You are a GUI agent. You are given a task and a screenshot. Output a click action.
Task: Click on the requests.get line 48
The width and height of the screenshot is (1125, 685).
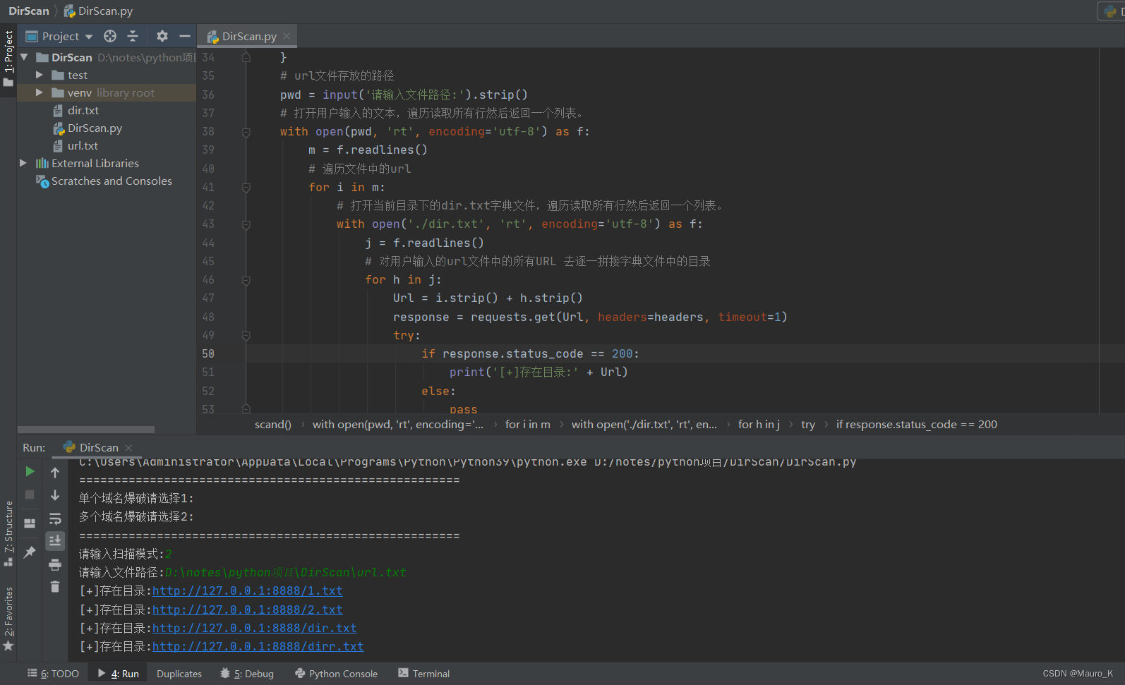pos(590,317)
